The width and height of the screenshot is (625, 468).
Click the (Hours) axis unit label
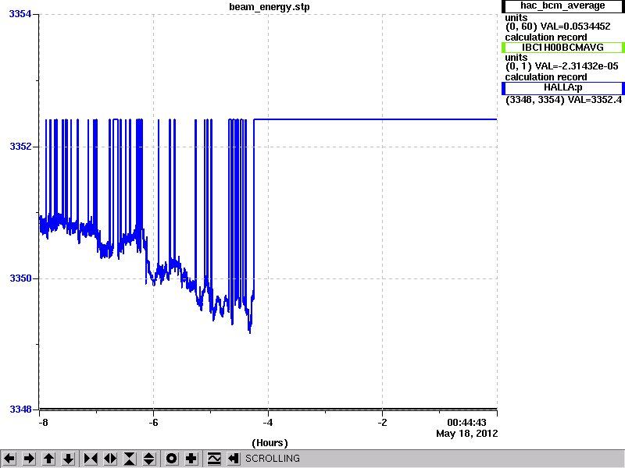coord(270,443)
